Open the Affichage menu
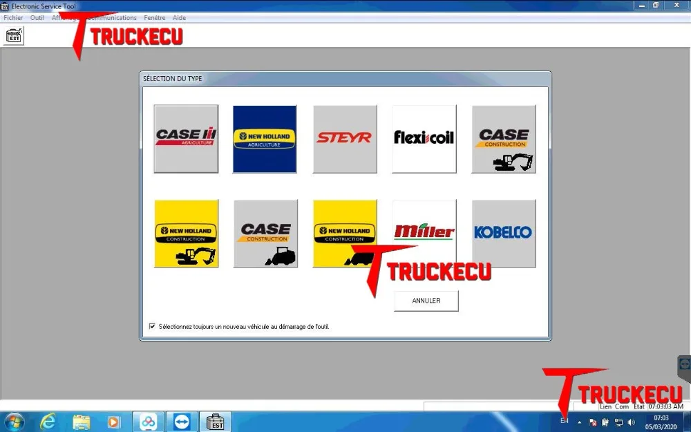691x432 pixels. point(65,18)
